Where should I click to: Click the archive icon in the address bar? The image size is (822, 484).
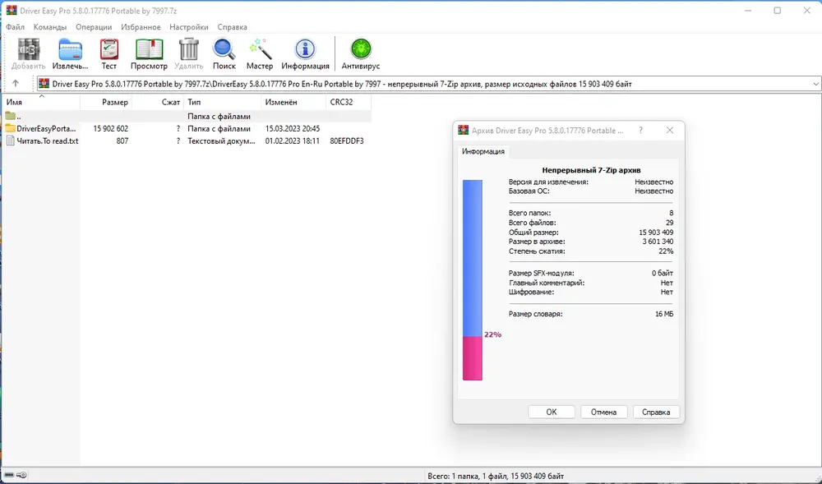tap(44, 84)
